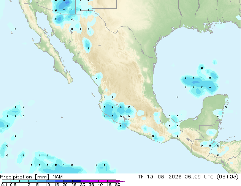Image resolution: width=241 pixels, height=186 pixels.
Task: Click the 'Precipitation [mm]' title label
Action: [25, 177]
